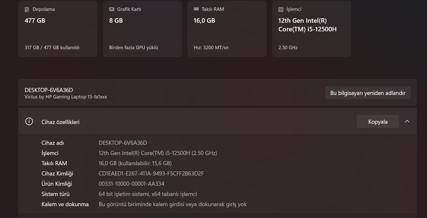Click the Kalem ve dokunma value text
This screenshot has height=218, width=427.
pyautogui.click(x=172, y=204)
